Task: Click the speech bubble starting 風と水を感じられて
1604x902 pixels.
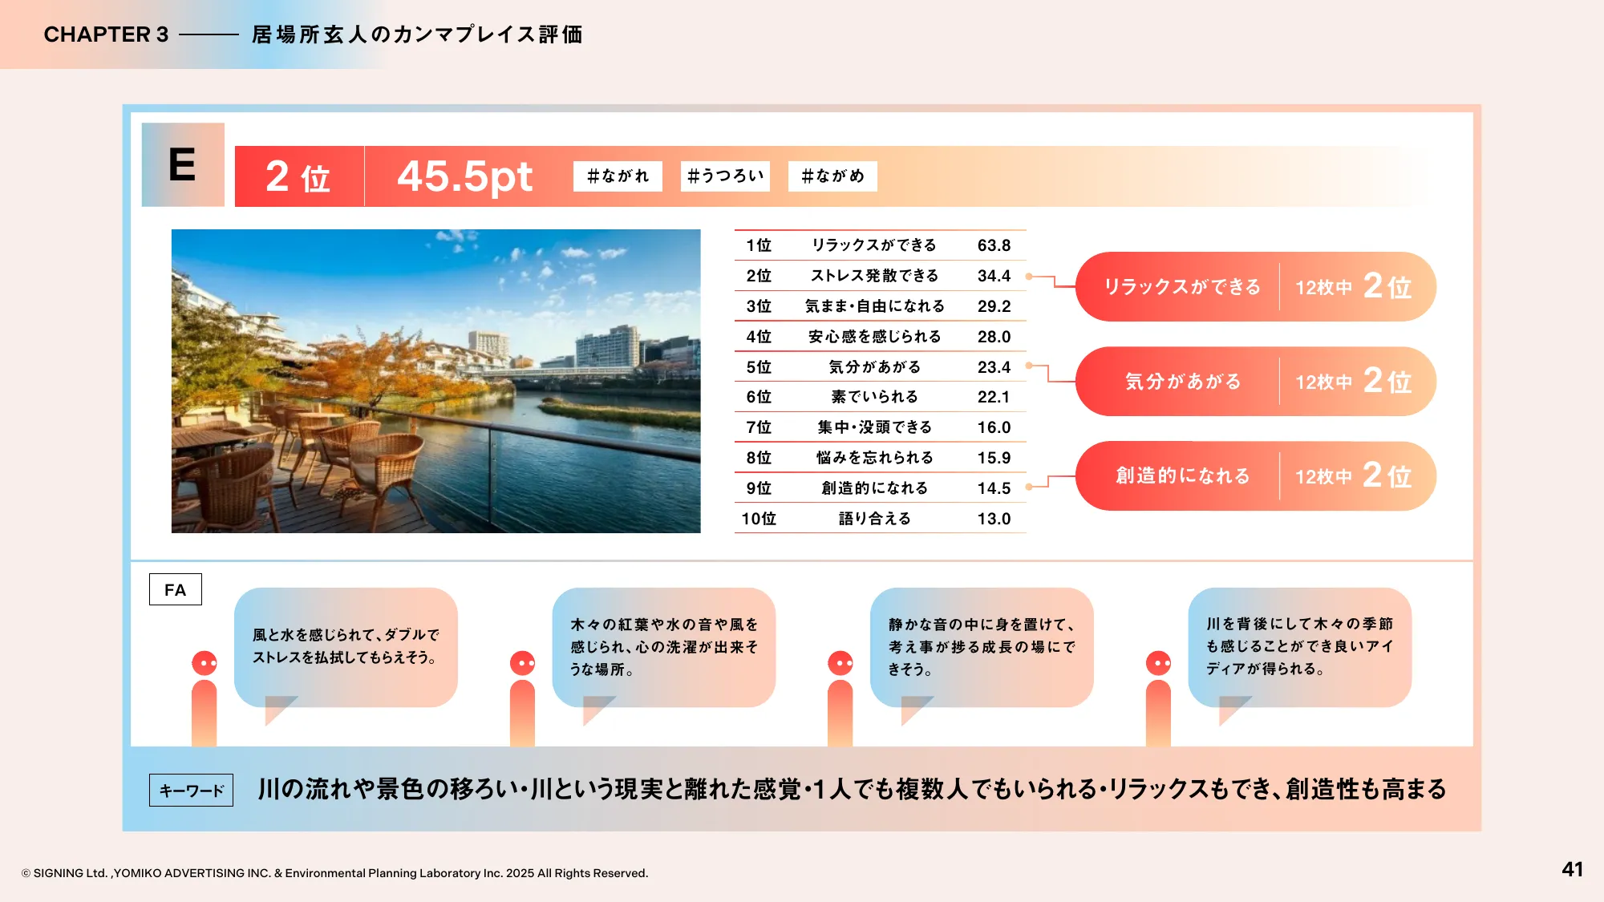Action: point(346,646)
